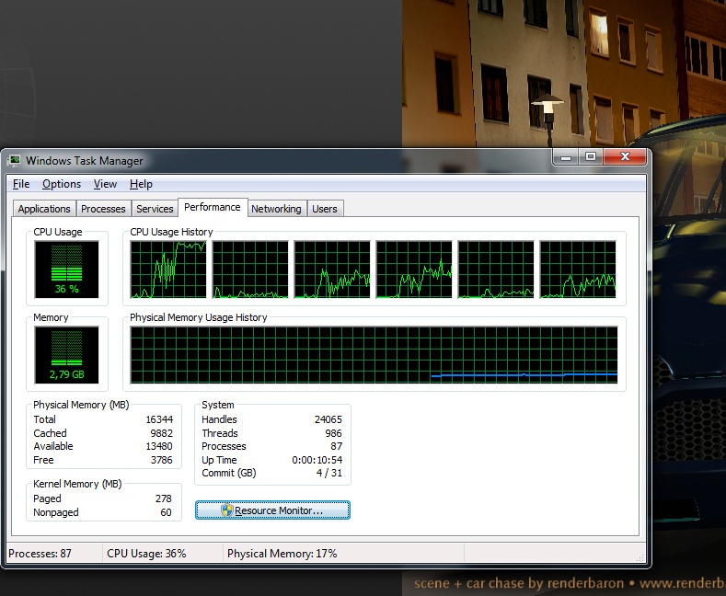Open the File menu

coord(21,184)
